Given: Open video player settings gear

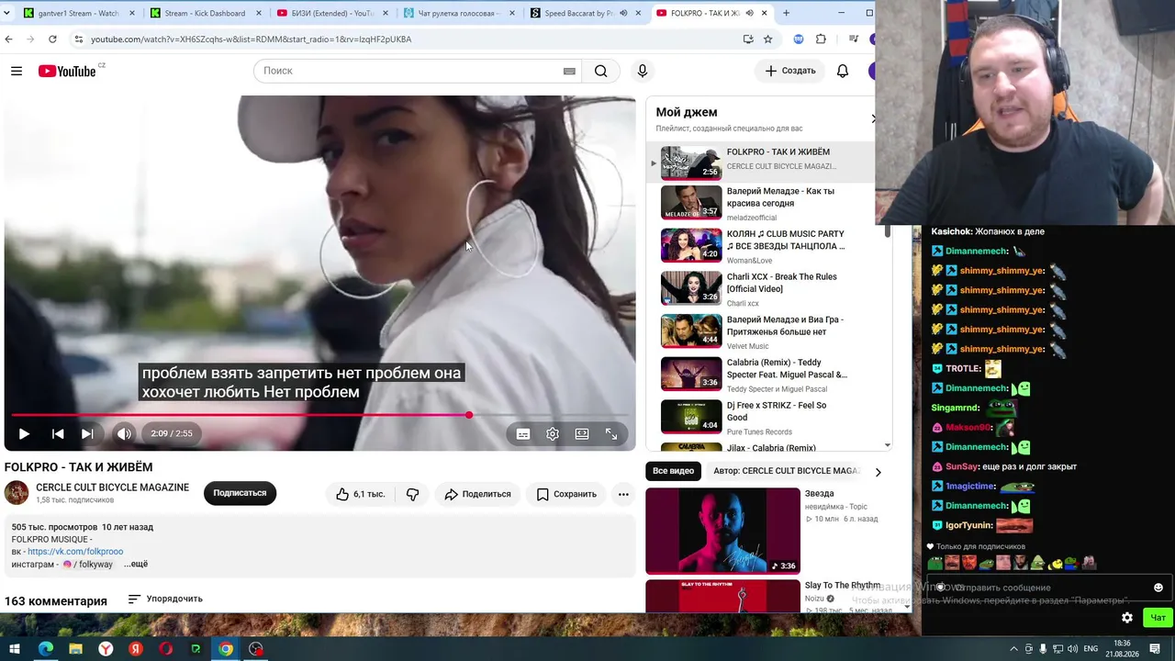Looking at the screenshot, I should tap(553, 434).
